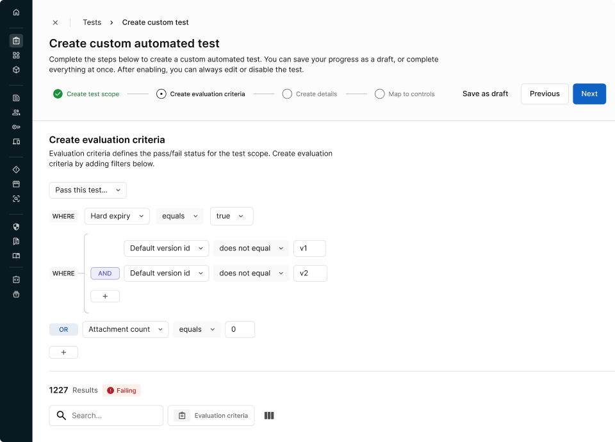Click the open book icon in the sidebar

16,256
